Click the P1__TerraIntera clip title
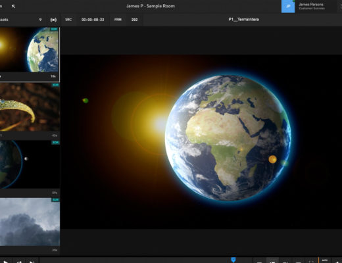Screen dimensions: 342x263 tap(243, 20)
